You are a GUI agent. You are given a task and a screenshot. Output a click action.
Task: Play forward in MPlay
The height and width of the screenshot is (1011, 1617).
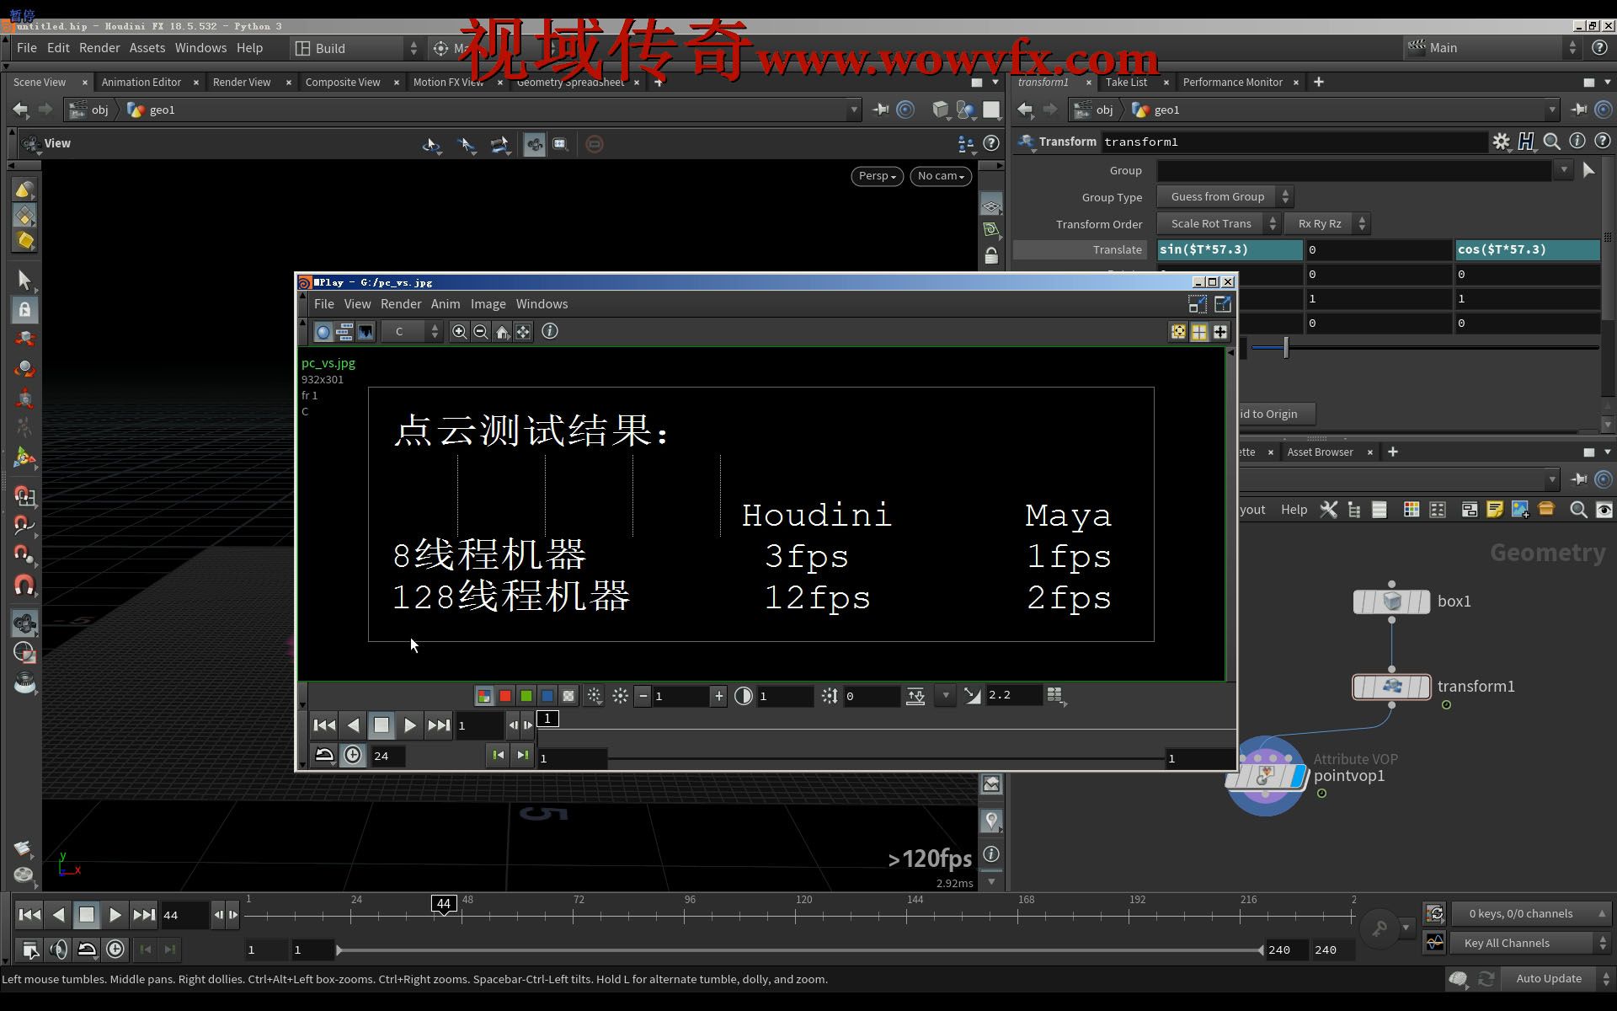[409, 725]
